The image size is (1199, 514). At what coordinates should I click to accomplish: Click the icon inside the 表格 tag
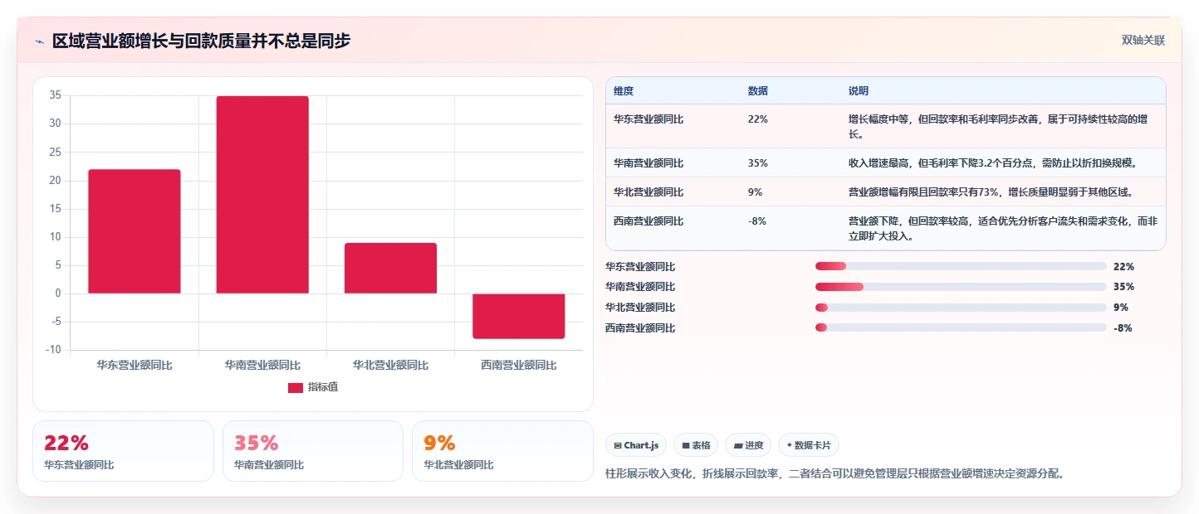686,445
